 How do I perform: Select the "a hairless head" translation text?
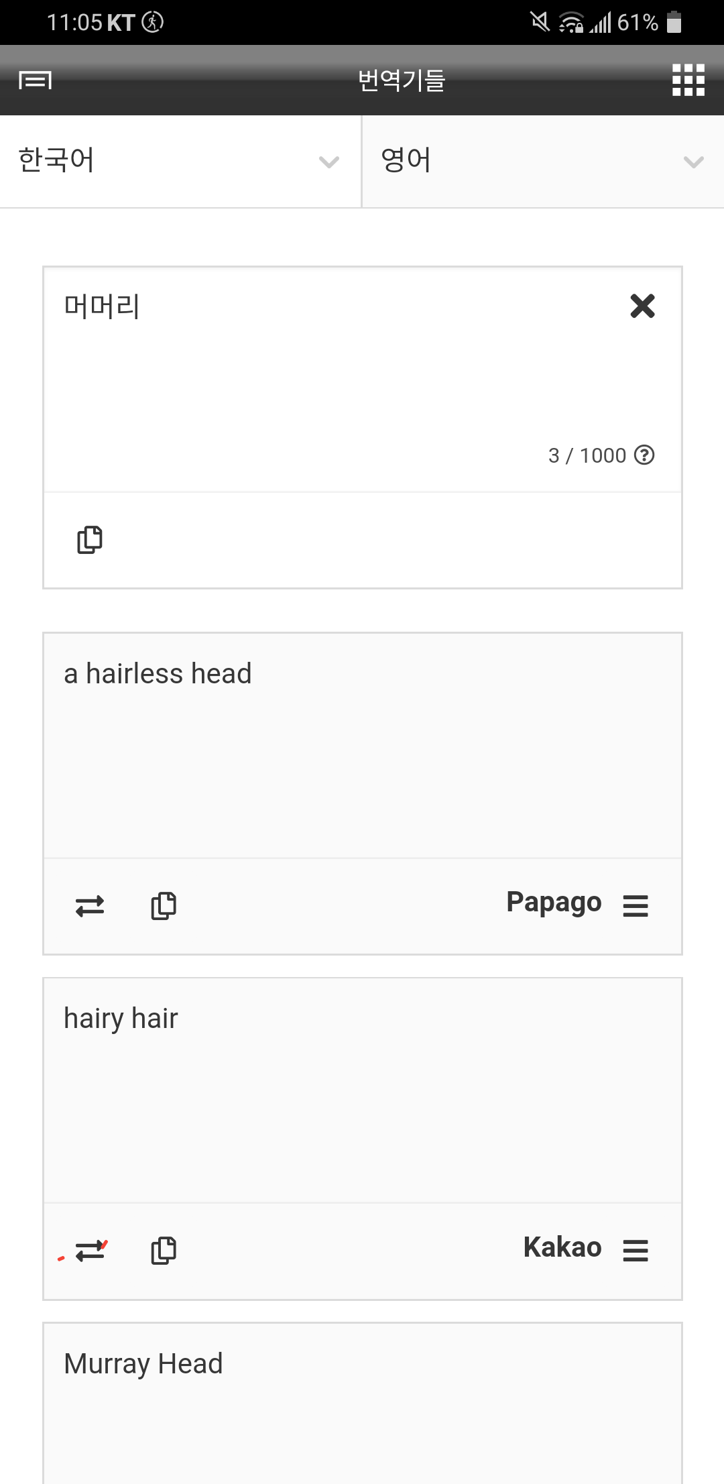click(x=158, y=674)
